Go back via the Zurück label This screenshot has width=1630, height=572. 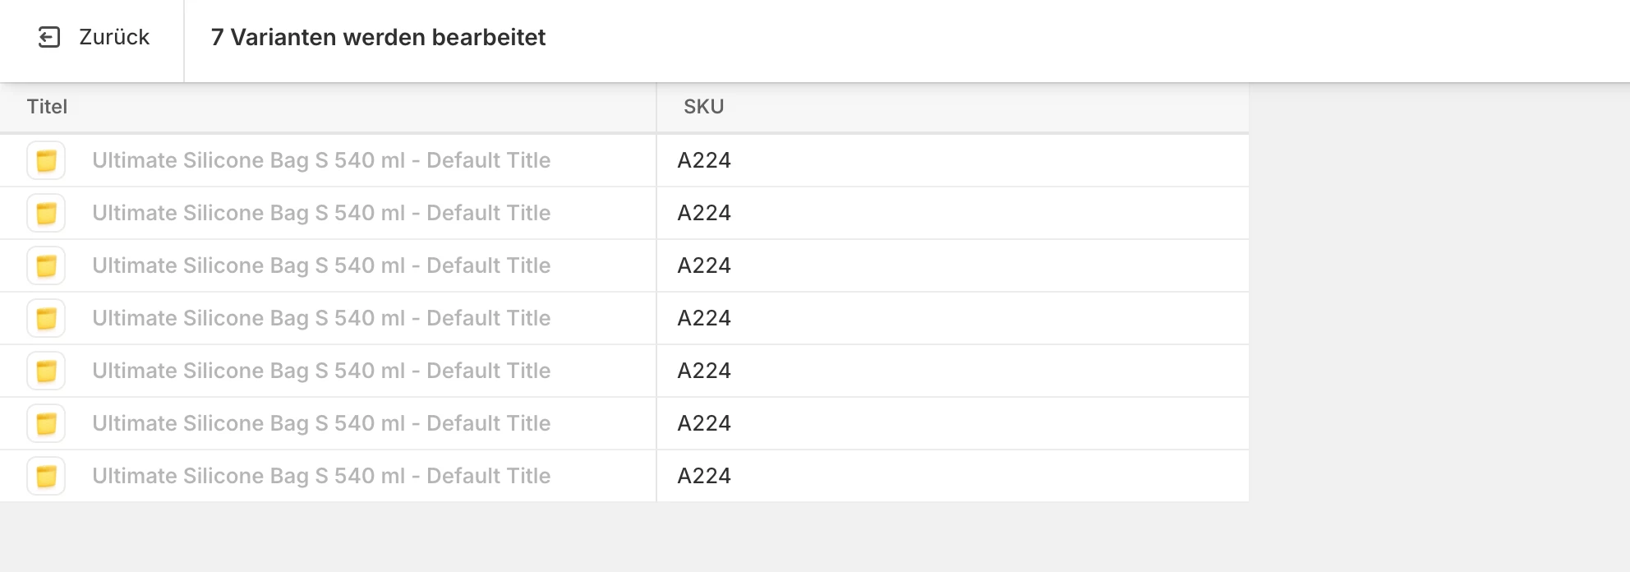(x=114, y=37)
